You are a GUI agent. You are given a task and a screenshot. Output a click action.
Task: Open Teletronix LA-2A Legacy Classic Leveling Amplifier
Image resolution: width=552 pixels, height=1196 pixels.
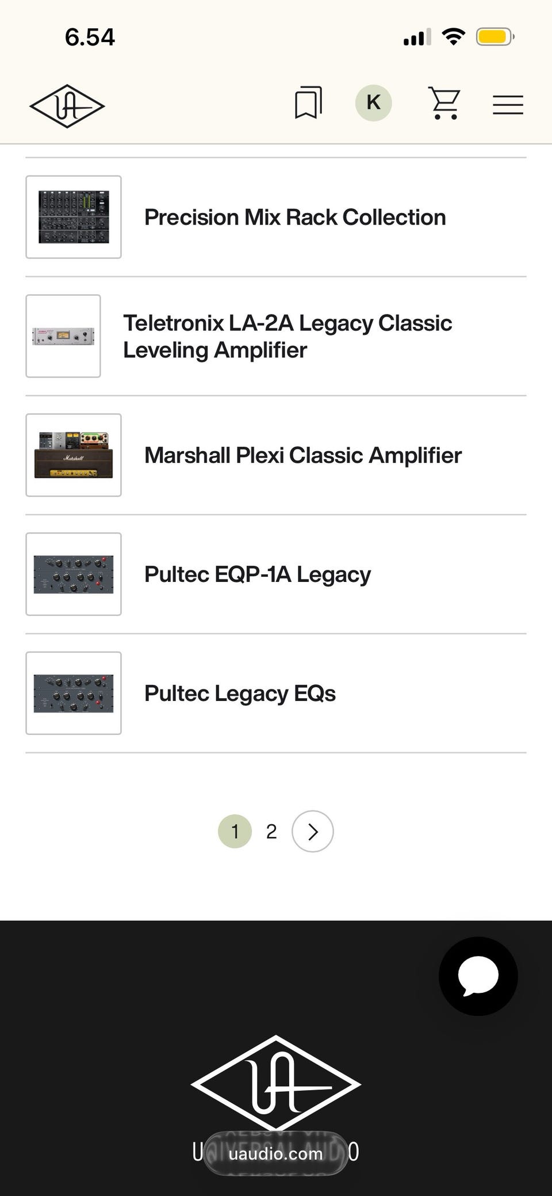pyautogui.click(x=287, y=336)
